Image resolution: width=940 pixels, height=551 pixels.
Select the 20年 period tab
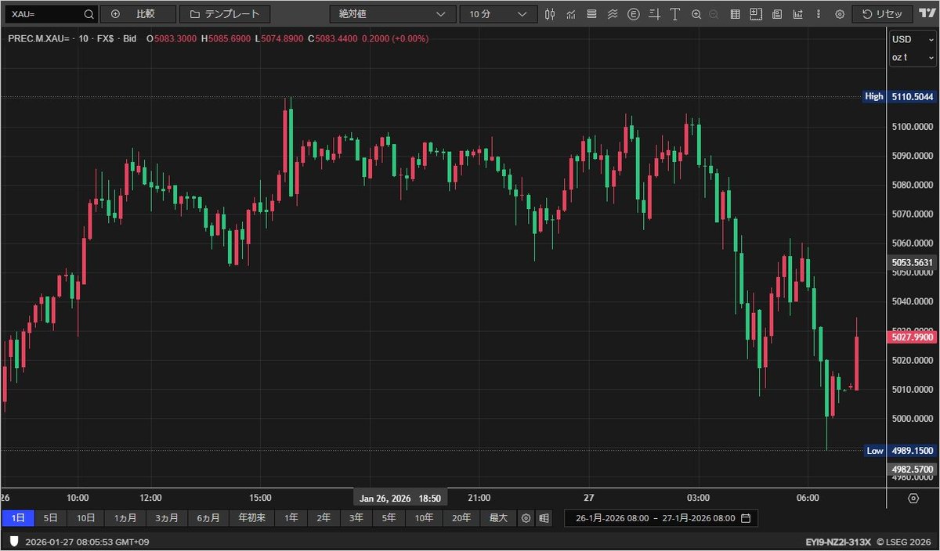click(x=462, y=518)
